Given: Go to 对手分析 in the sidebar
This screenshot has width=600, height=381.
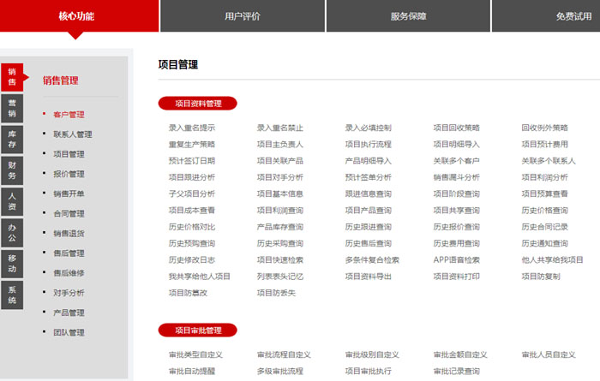Looking at the screenshot, I should 69,293.
